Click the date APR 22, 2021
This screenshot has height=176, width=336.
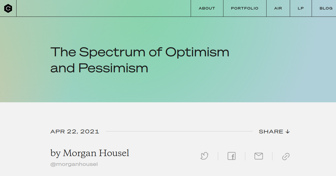tap(74, 131)
